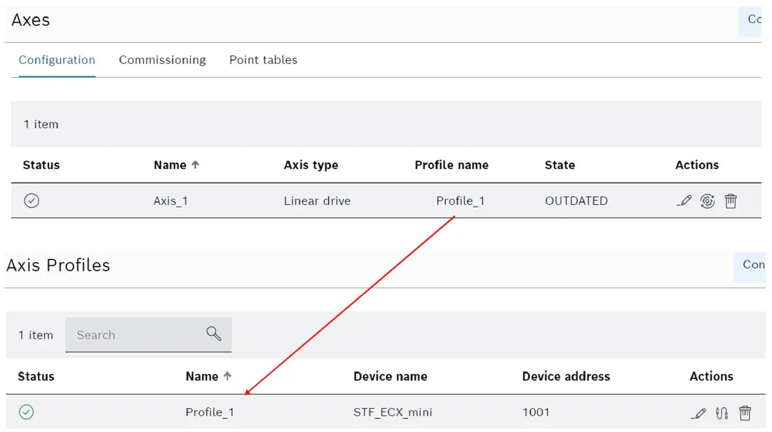Click the gear refresh icon for Axis_1
772x432 pixels.
pyautogui.click(x=707, y=201)
